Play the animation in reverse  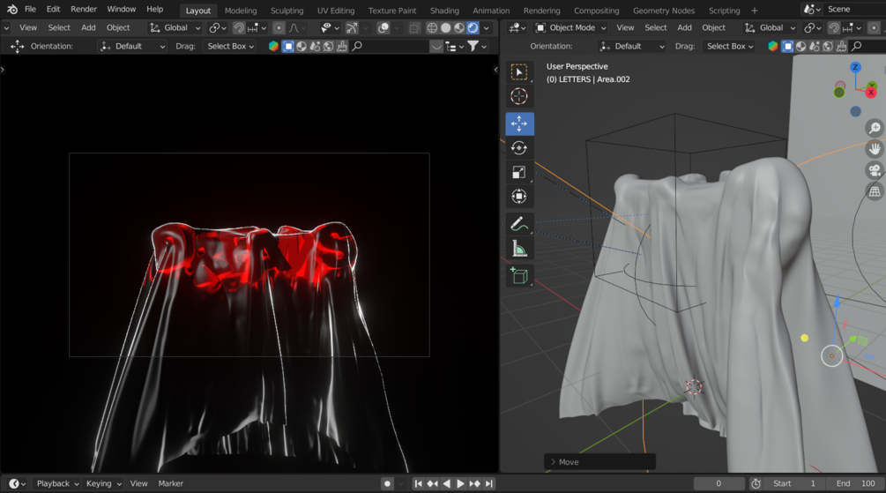tap(446, 483)
